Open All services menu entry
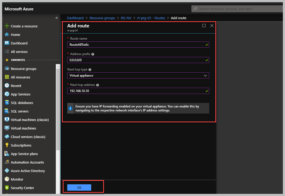Viewport: 285px width, 196px height. 19,52
